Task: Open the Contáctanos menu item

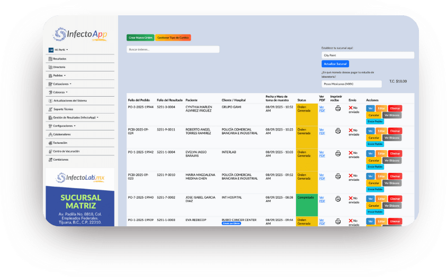Action: pos(60,160)
